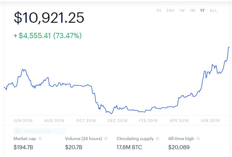Screen dimensions: 232x157
Task: Open the Circulating supply info tooltip icon
Action: pos(157,139)
